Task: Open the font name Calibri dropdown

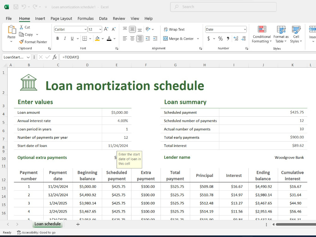Action: point(85,29)
